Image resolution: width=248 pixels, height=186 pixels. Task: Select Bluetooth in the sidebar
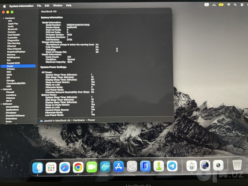pos(13,29)
